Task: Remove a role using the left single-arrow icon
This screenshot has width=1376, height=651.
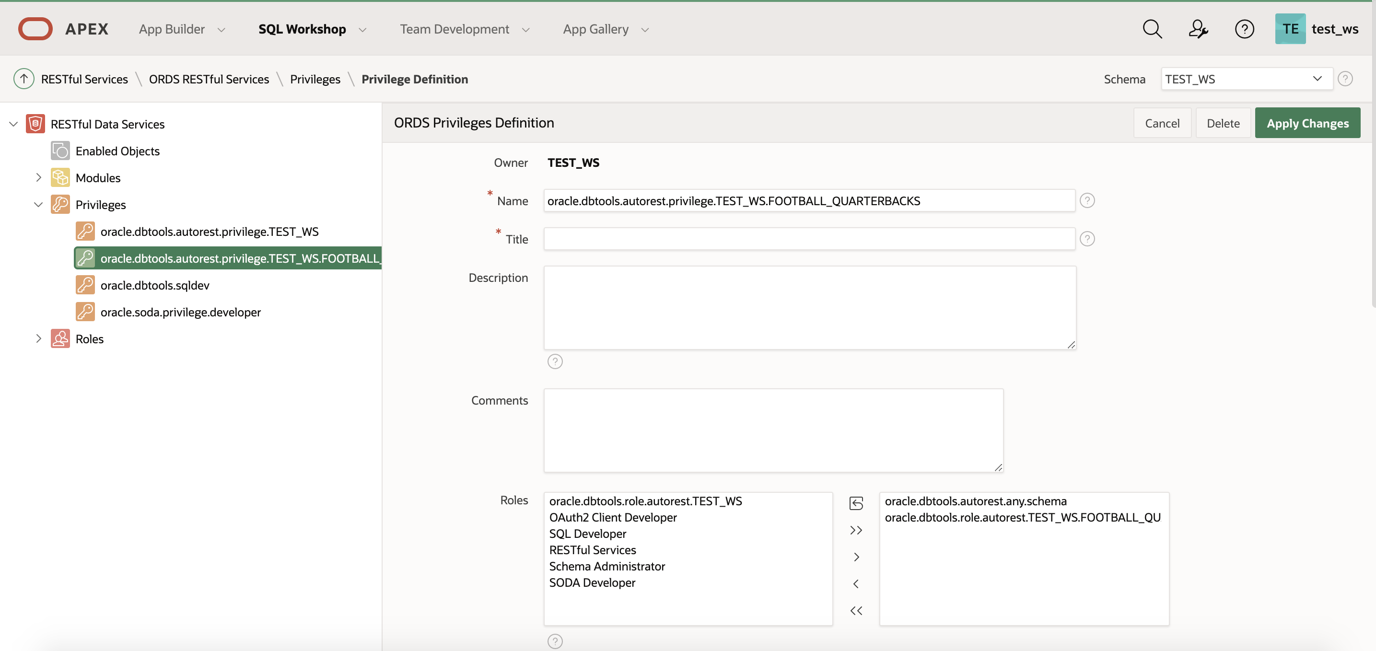Action: [x=856, y=583]
